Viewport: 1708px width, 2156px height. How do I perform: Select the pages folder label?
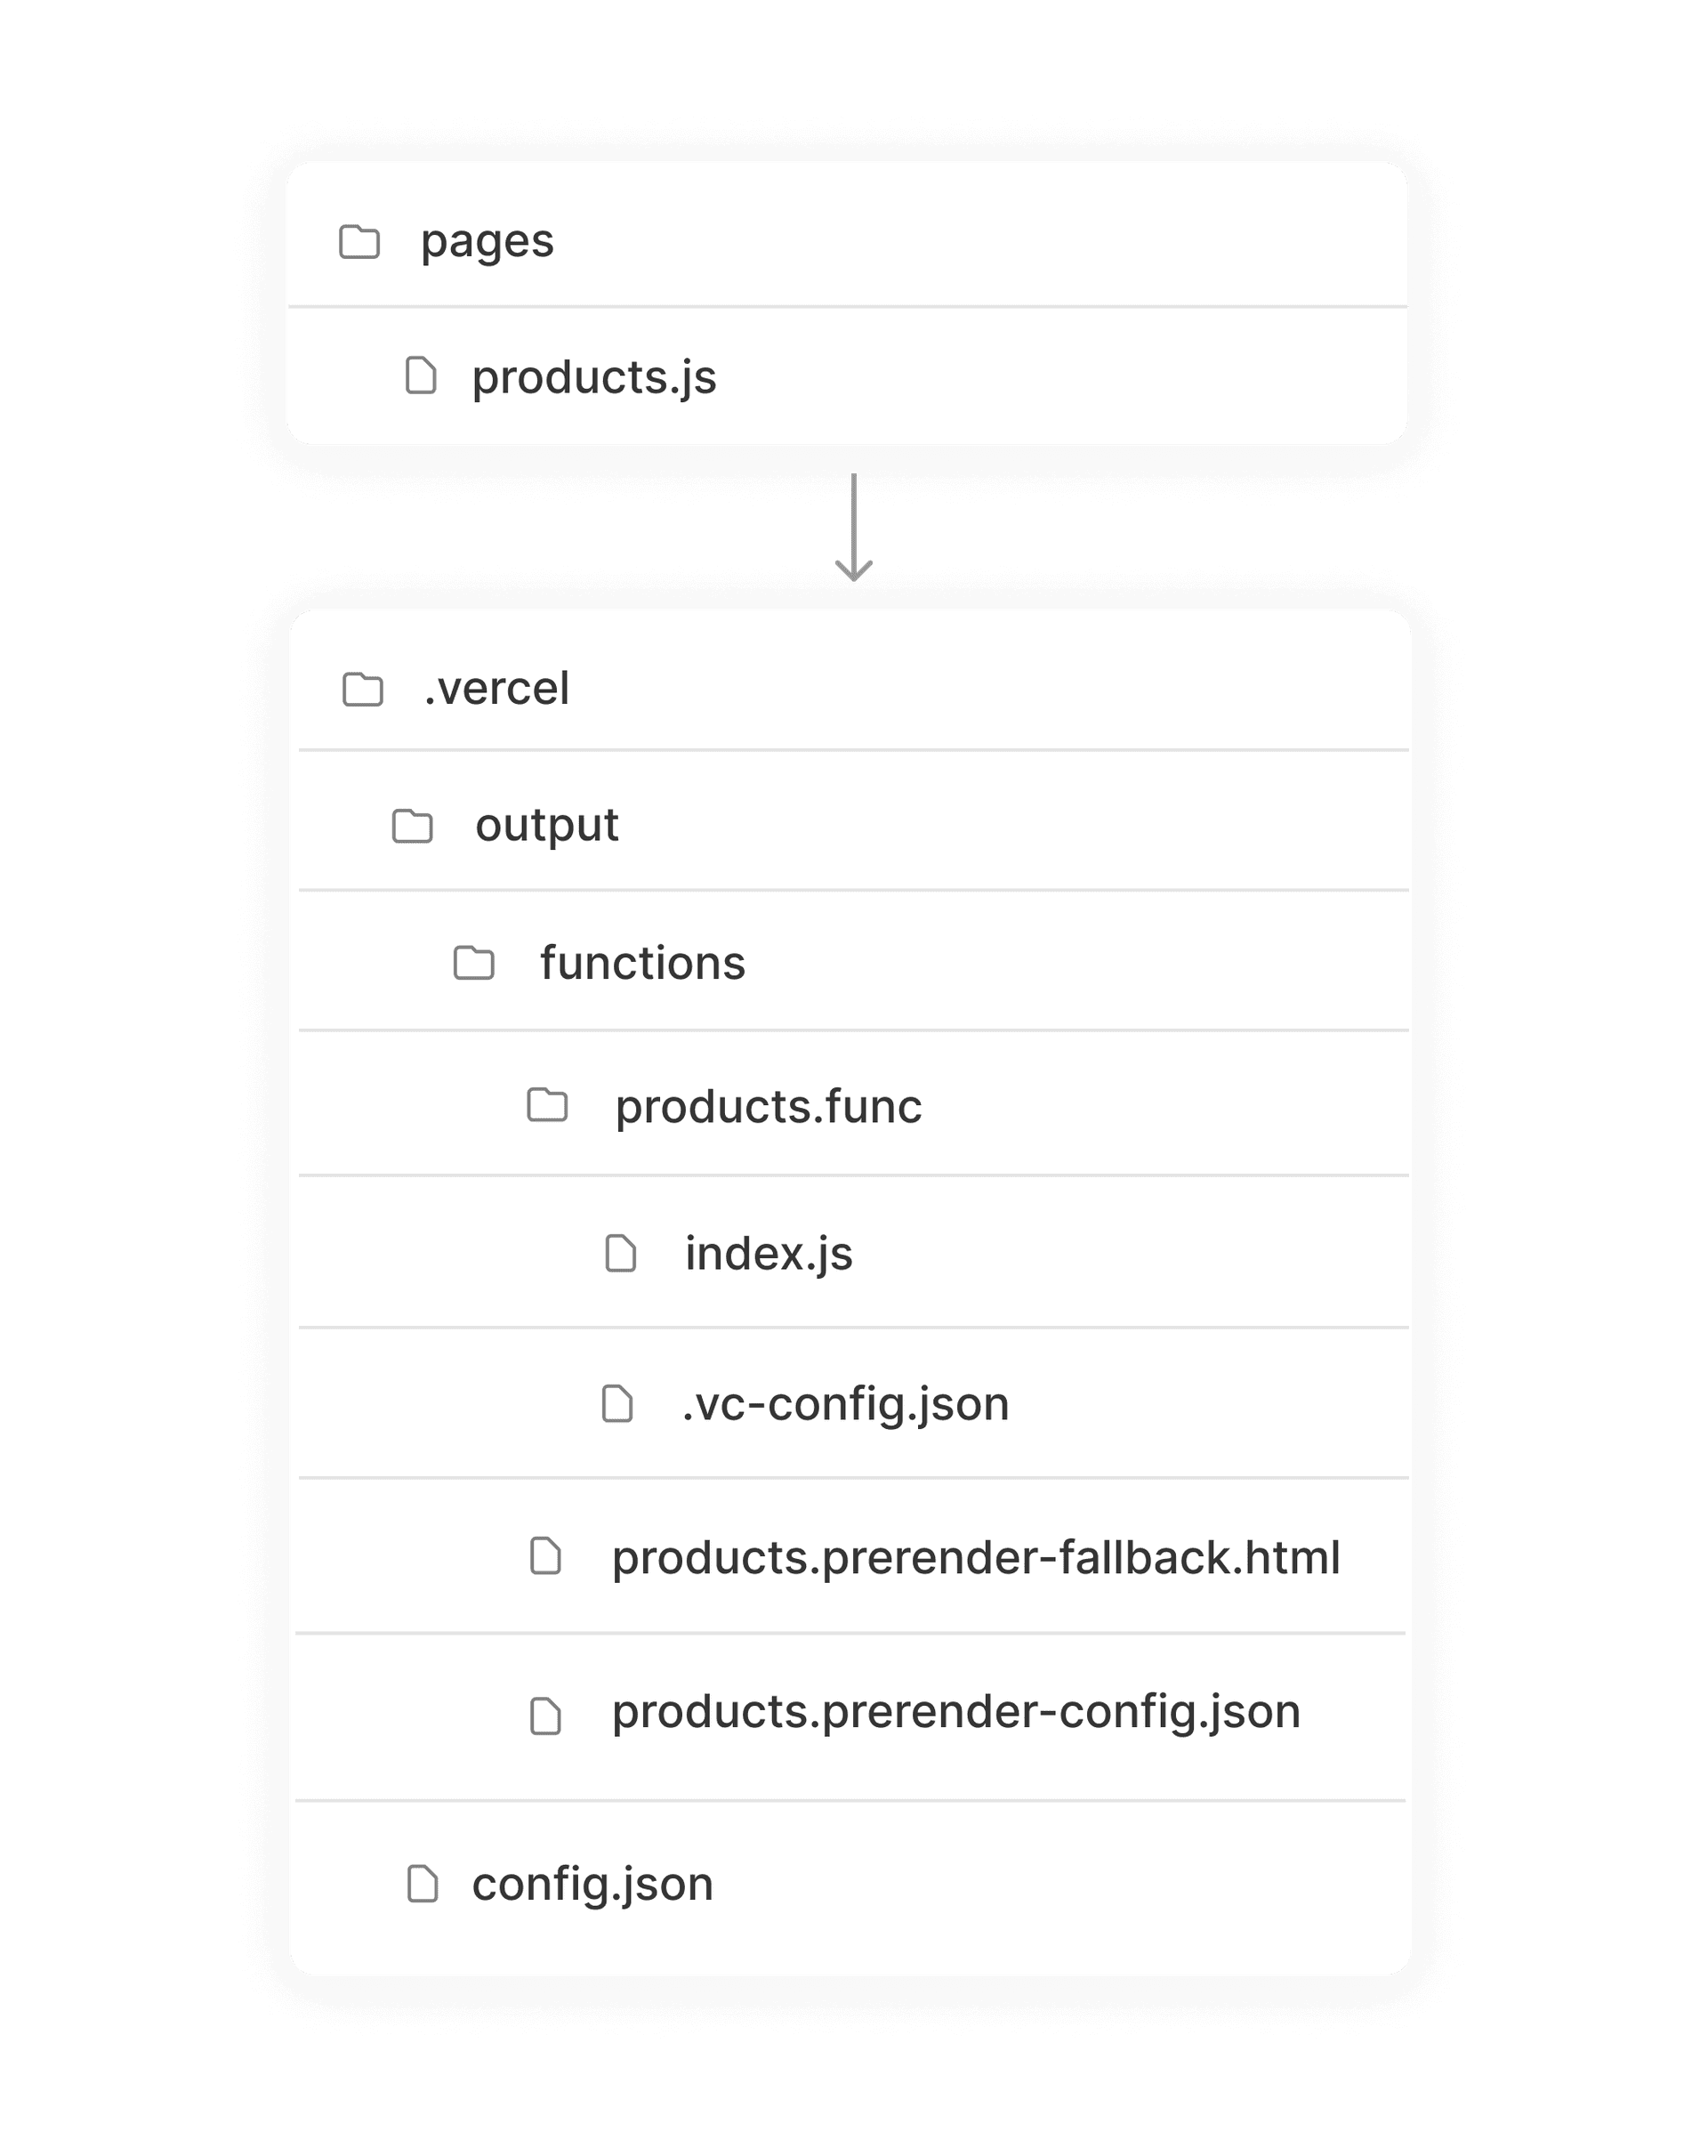coord(487,242)
